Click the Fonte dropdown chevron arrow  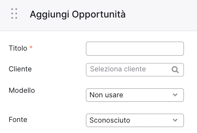175,120
